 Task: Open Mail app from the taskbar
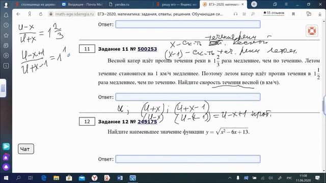[x=82, y=178]
